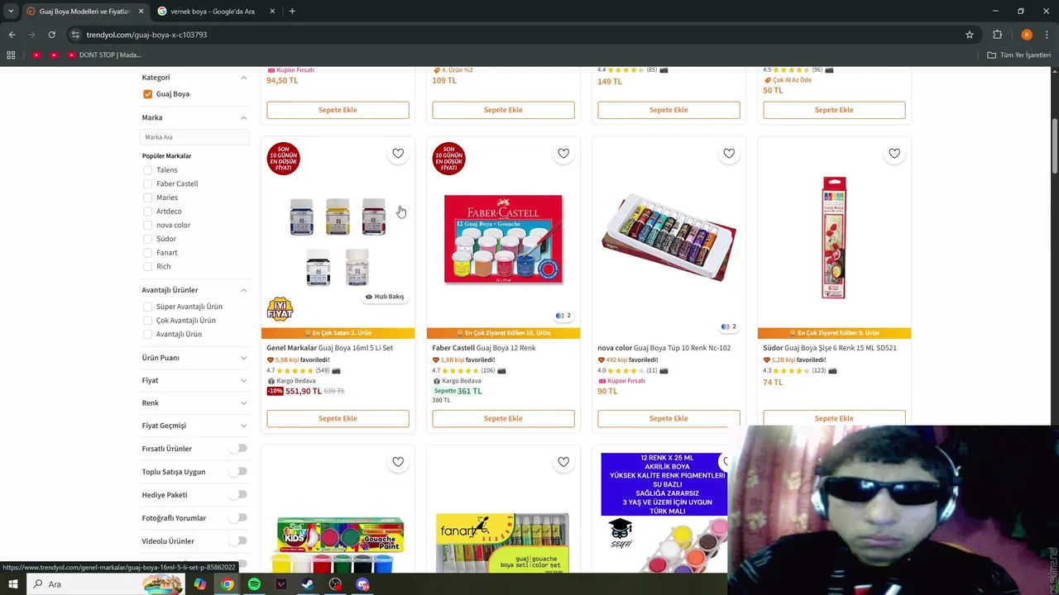The width and height of the screenshot is (1059, 595).
Task: Check the Südor brand filter
Action: (x=147, y=239)
